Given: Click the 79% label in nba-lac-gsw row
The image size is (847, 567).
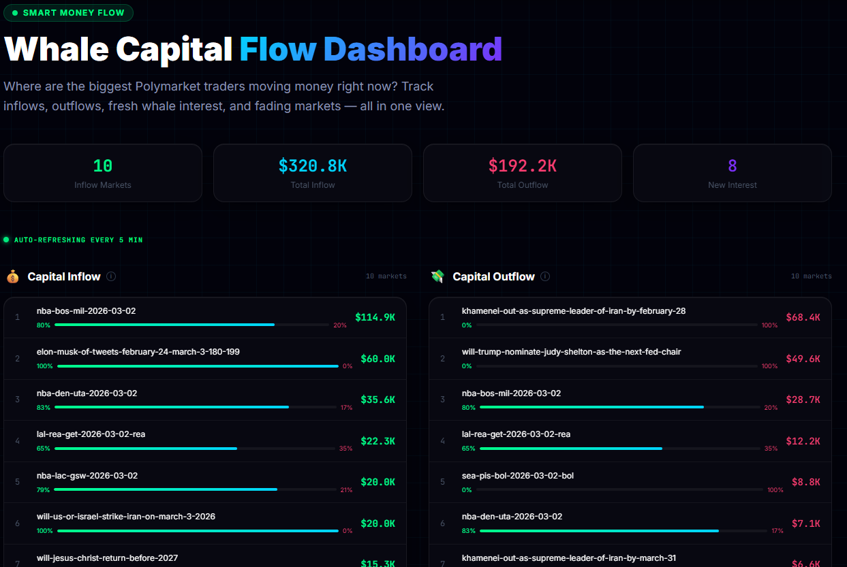Looking at the screenshot, I should pyautogui.click(x=44, y=490).
